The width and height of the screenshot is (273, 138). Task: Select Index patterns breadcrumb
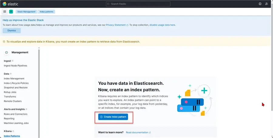pos(46,12)
